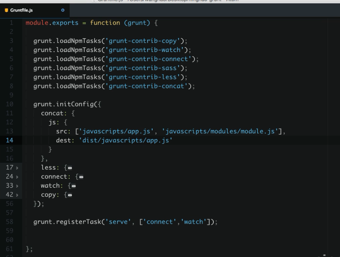Click the ellipsis fold marker after watch: {
The height and width of the screenshot is (257, 340).
(x=74, y=186)
